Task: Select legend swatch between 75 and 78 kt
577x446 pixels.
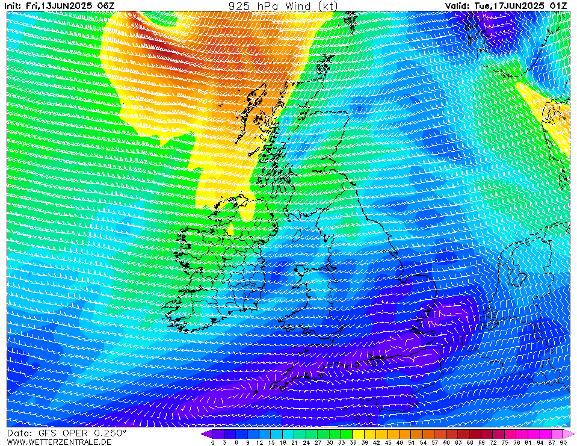Action: [x=511, y=434]
